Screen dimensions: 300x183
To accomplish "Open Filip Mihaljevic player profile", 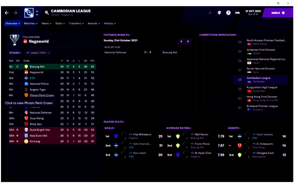I will pos(142,134).
